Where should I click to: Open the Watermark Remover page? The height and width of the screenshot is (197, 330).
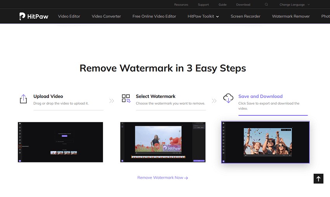[291, 16]
